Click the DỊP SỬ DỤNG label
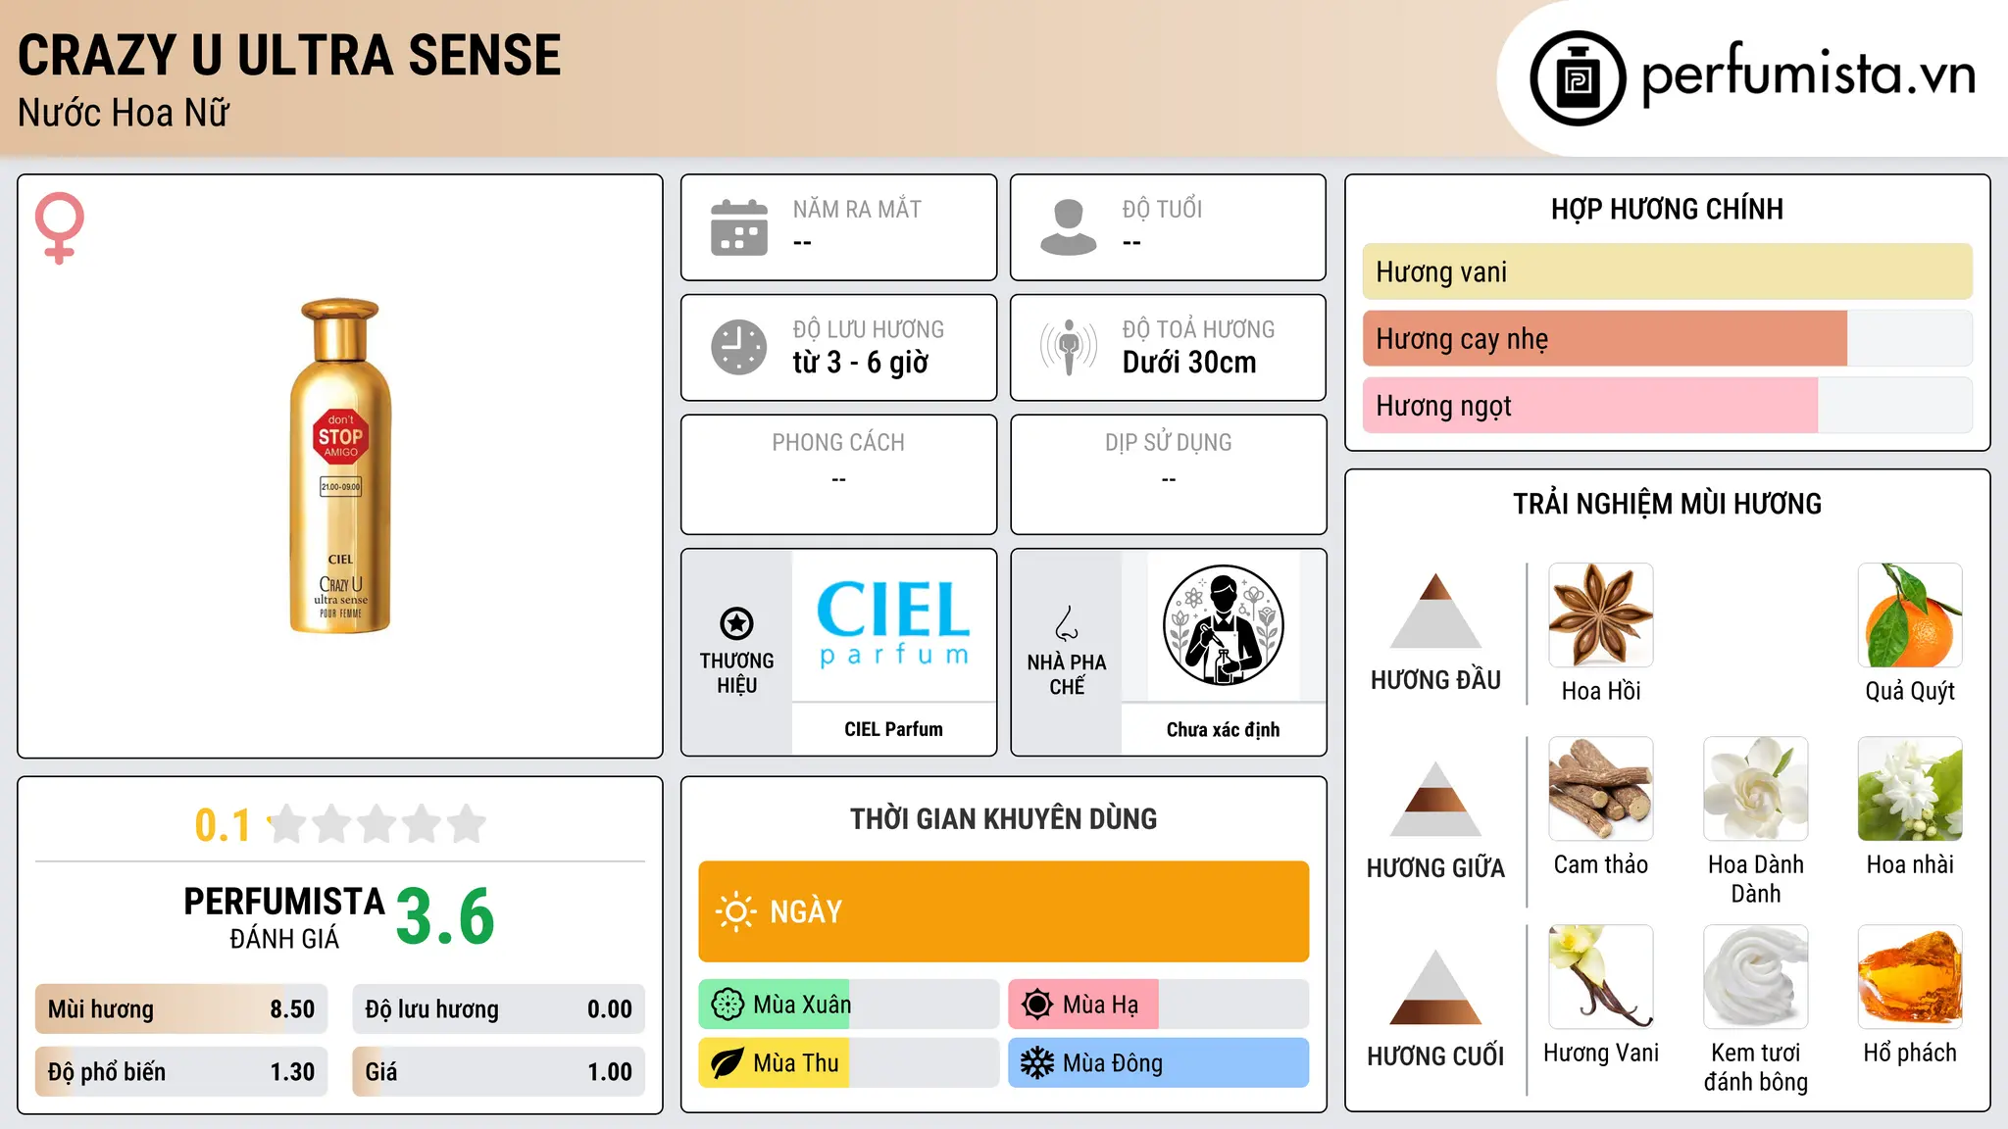The width and height of the screenshot is (2008, 1129). (1169, 443)
